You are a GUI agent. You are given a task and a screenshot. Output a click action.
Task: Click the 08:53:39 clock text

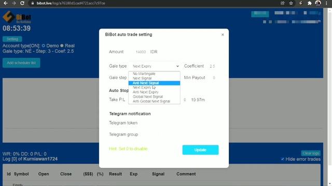tap(17, 28)
